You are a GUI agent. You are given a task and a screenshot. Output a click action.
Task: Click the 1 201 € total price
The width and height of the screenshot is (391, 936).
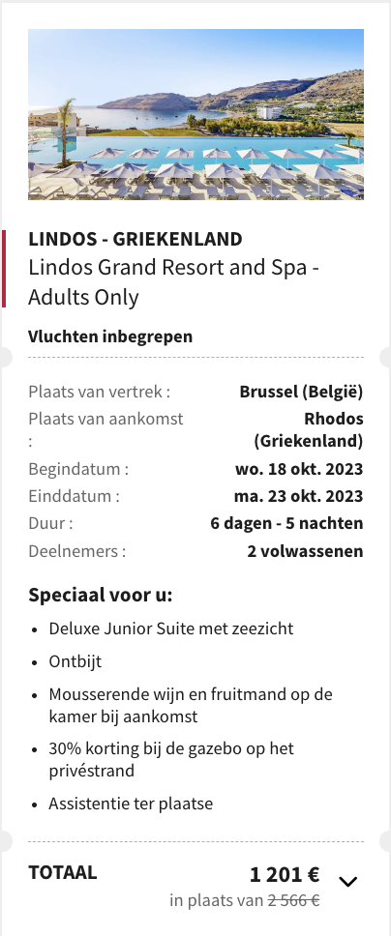(x=285, y=875)
